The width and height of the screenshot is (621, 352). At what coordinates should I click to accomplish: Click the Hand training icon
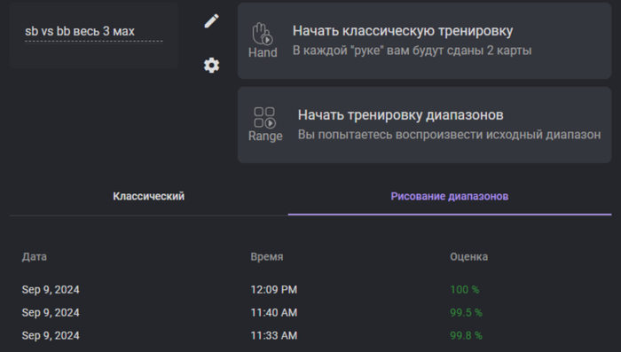[x=263, y=41]
